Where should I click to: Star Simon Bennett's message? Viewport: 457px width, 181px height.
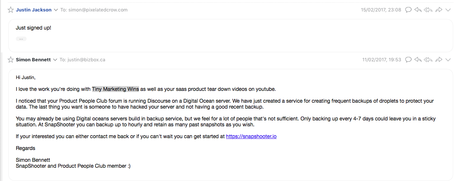[11, 59]
